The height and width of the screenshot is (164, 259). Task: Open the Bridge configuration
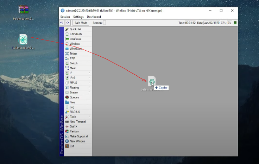coord(73,53)
